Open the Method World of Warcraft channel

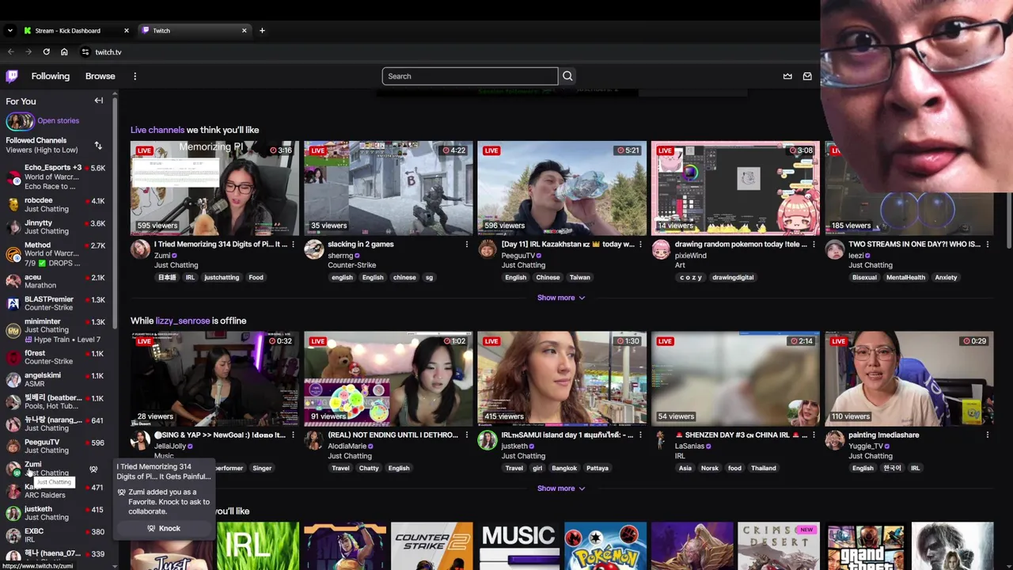pos(57,254)
